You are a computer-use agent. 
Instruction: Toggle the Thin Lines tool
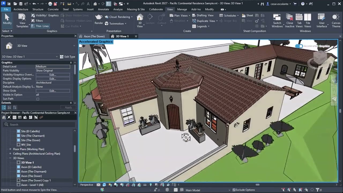40,26
